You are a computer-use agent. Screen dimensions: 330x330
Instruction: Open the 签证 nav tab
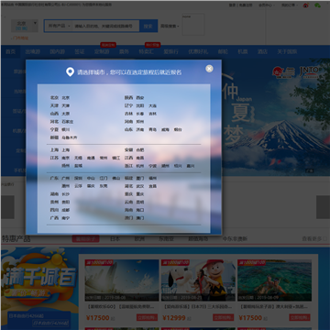coord(80,51)
